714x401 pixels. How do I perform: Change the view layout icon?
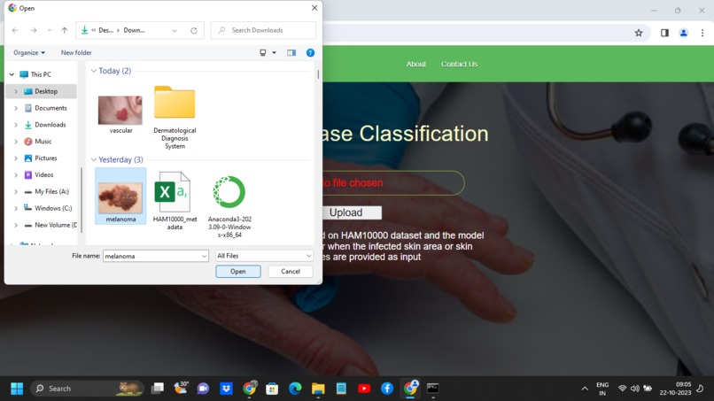click(263, 53)
